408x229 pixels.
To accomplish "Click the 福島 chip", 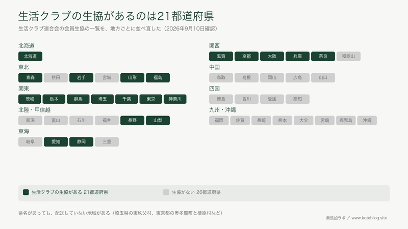I will pos(158,78).
